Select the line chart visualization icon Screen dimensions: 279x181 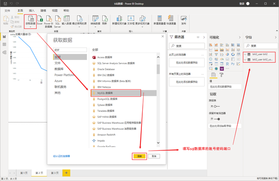click(211, 50)
